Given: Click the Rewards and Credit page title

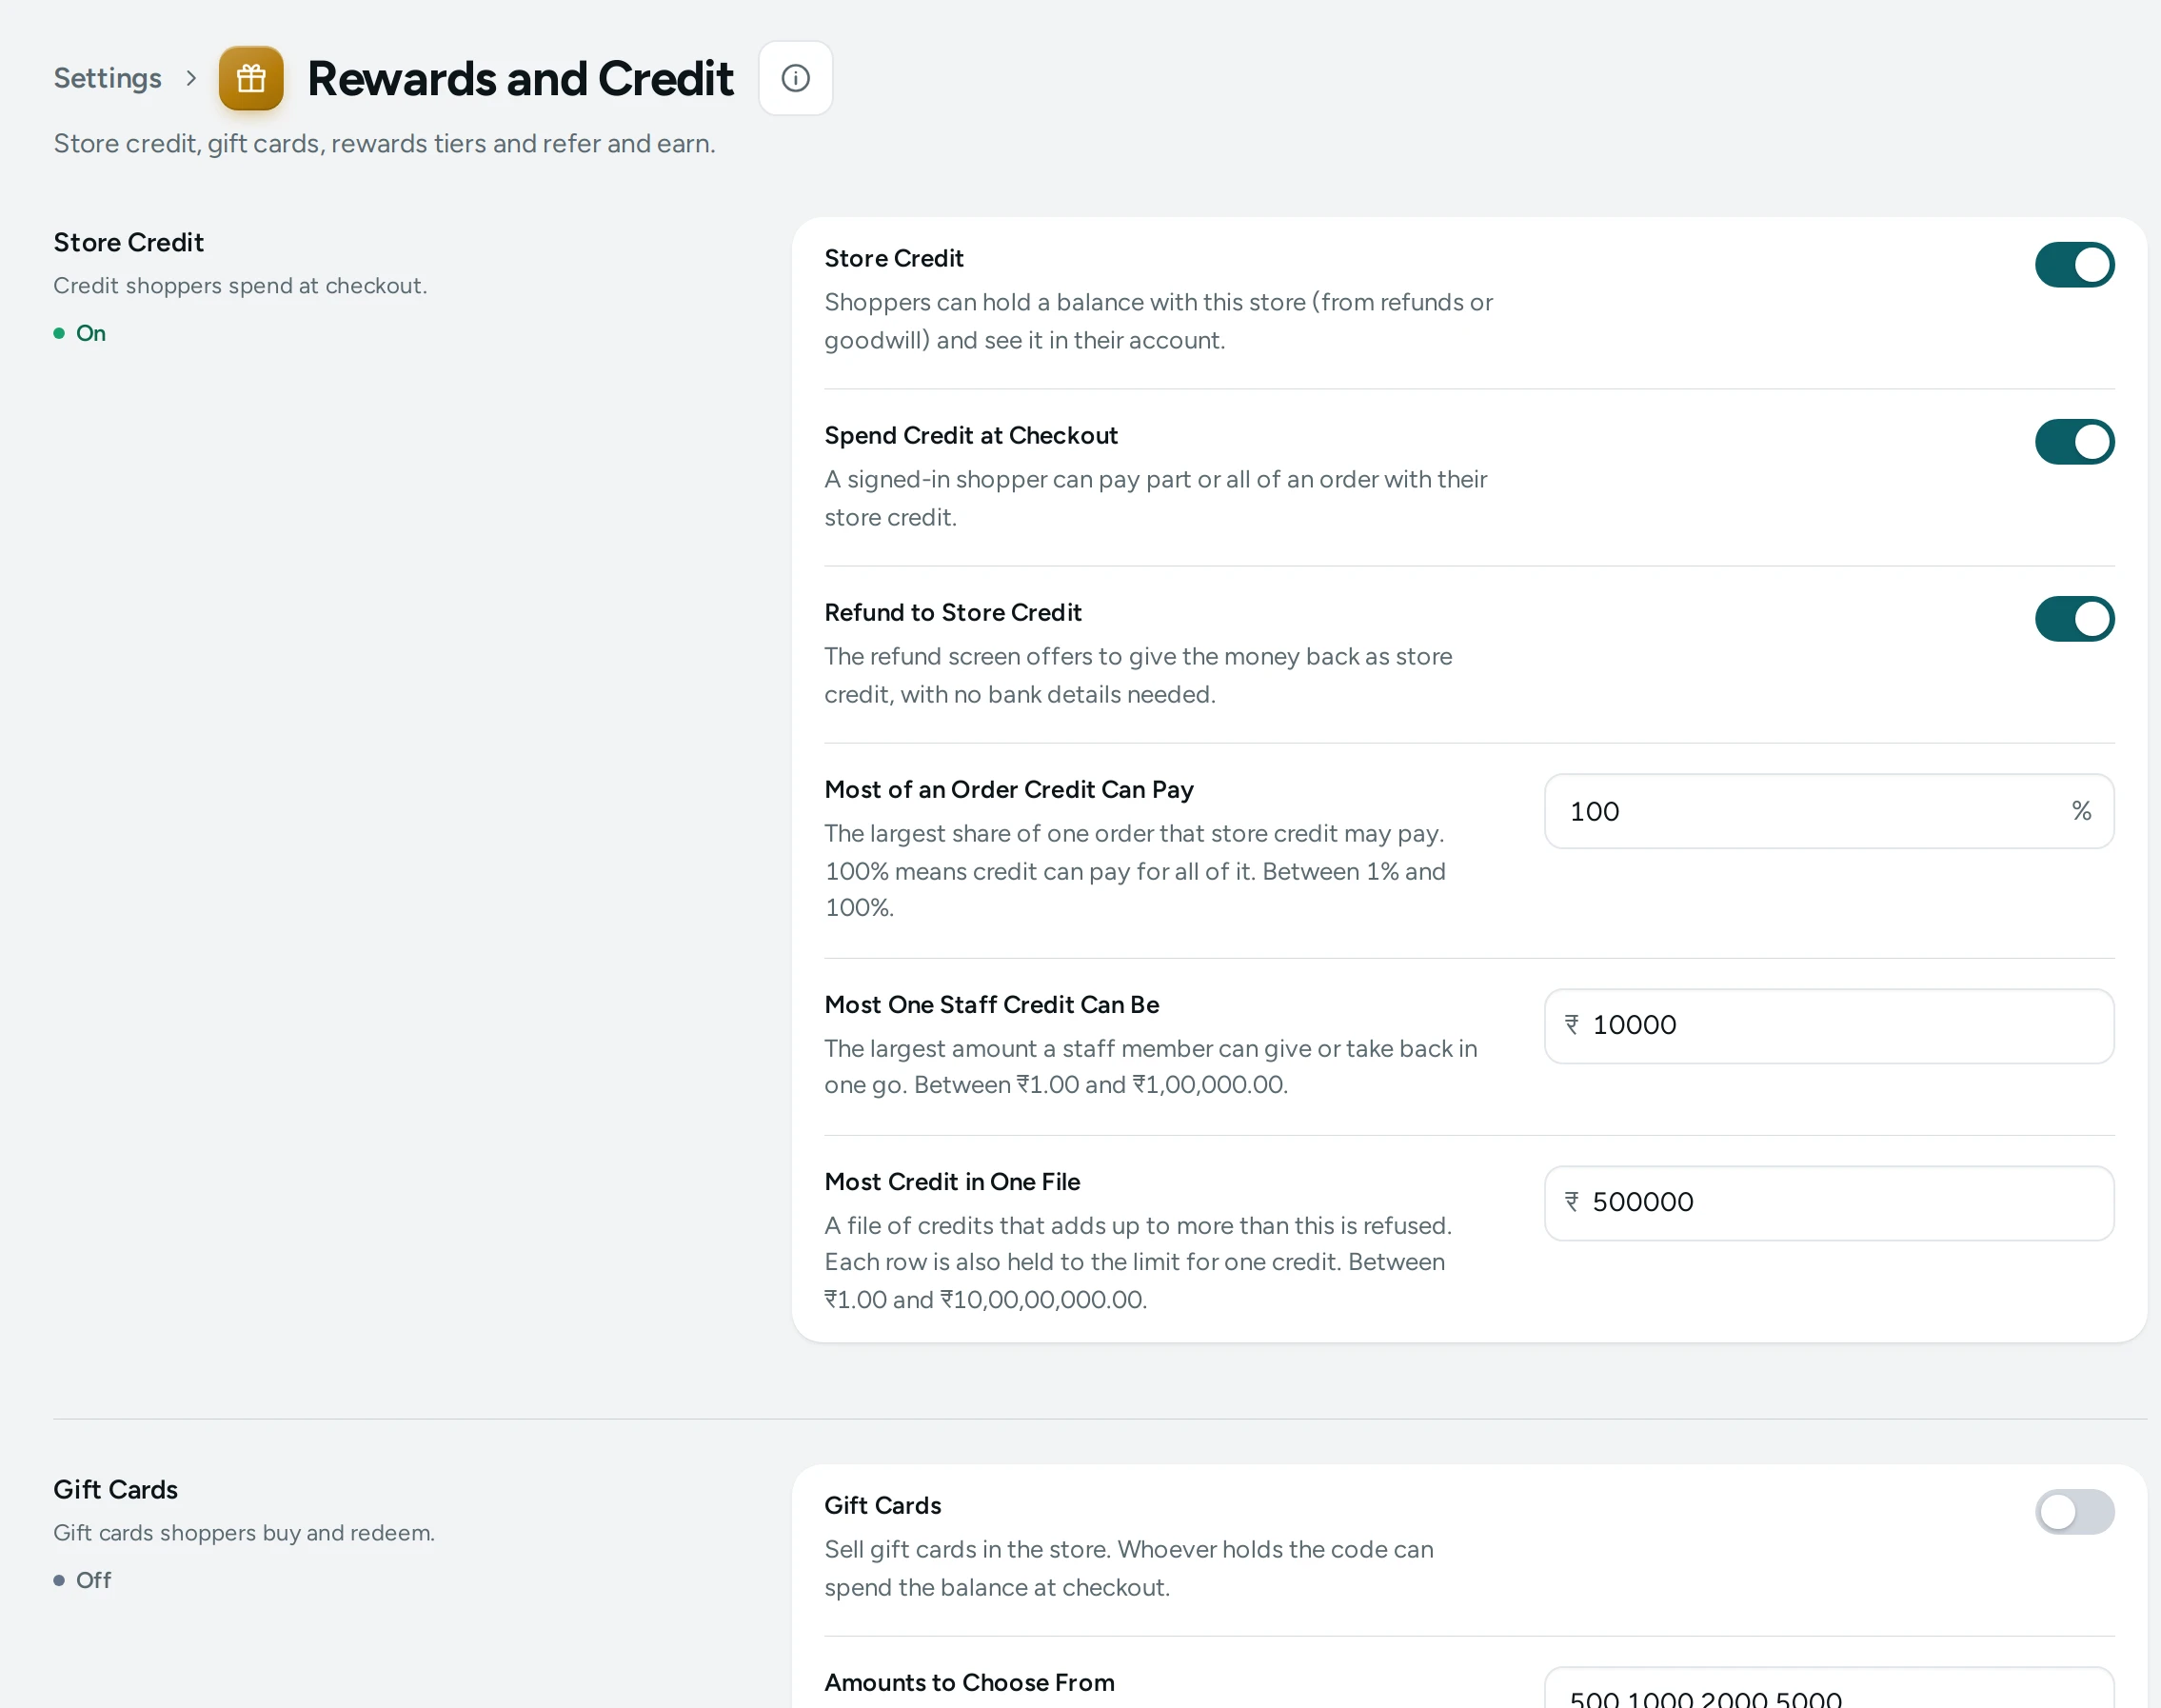Looking at the screenshot, I should tap(520, 78).
